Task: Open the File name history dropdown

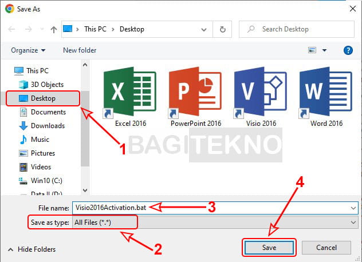Action: 353,208
